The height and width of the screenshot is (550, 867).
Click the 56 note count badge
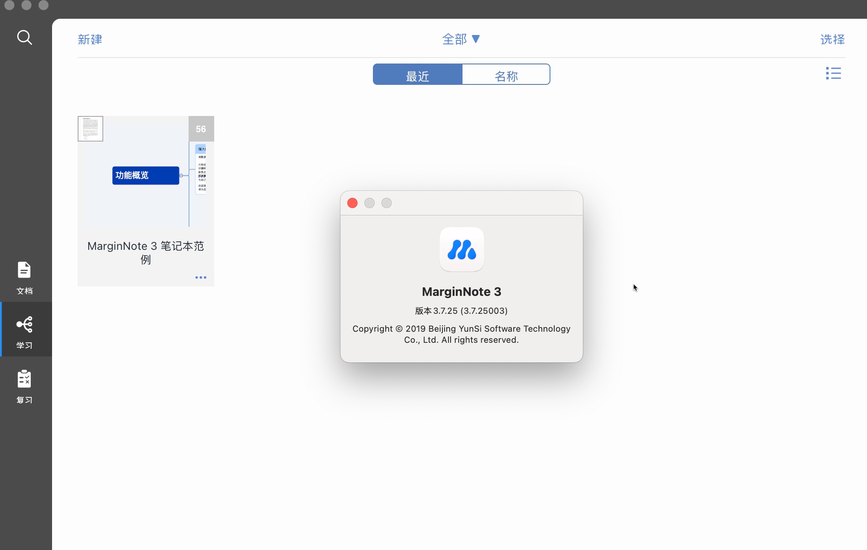tap(201, 129)
